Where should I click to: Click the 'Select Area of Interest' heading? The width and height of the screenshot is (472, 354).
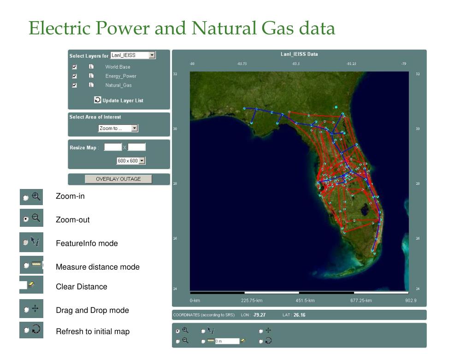[95, 117]
